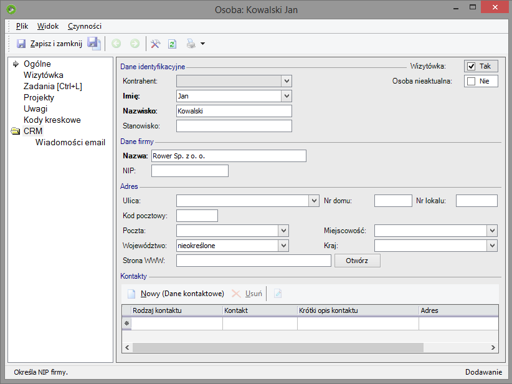Click the Nazwa field with Rower Sp. z o. o.
The height and width of the screenshot is (384, 512).
tap(229, 156)
